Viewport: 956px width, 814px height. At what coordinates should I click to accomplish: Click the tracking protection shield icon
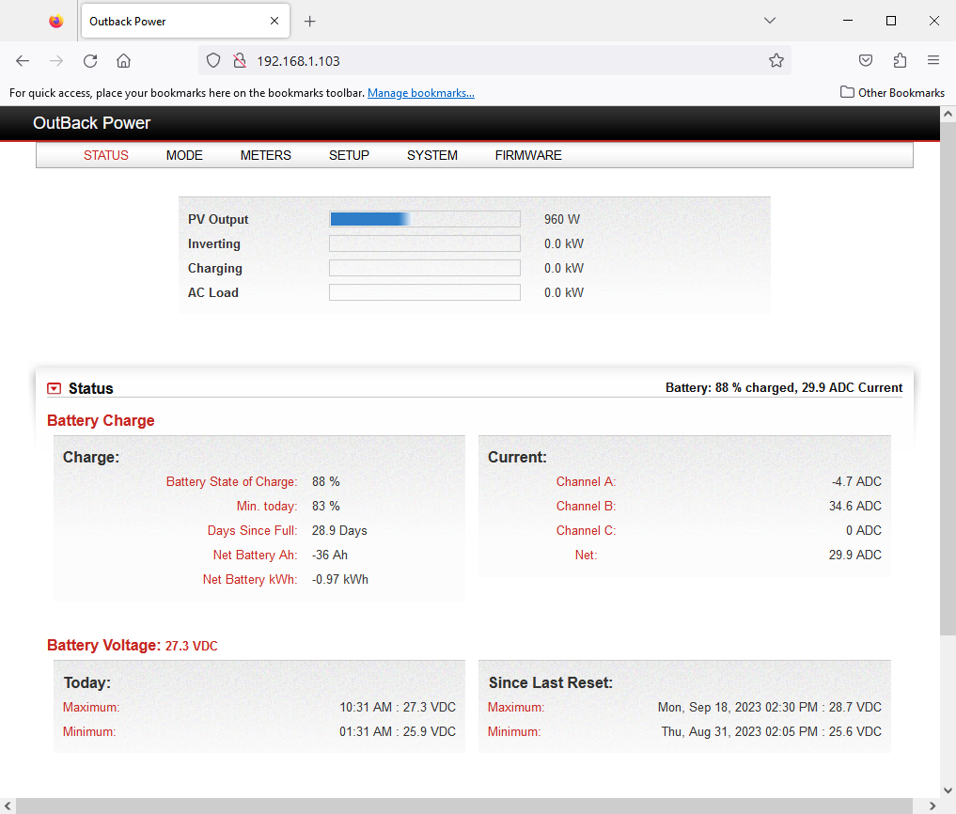point(213,61)
